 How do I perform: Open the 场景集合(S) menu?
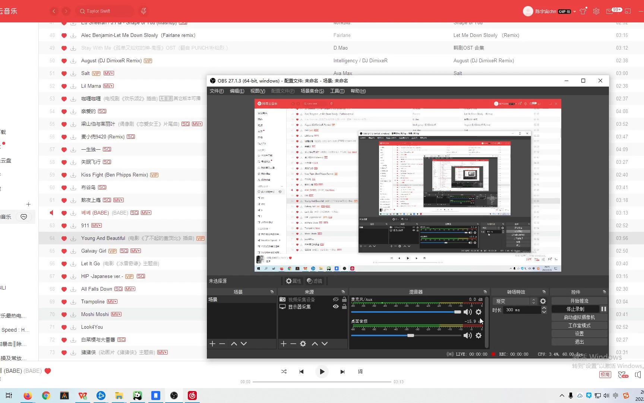tap(312, 91)
